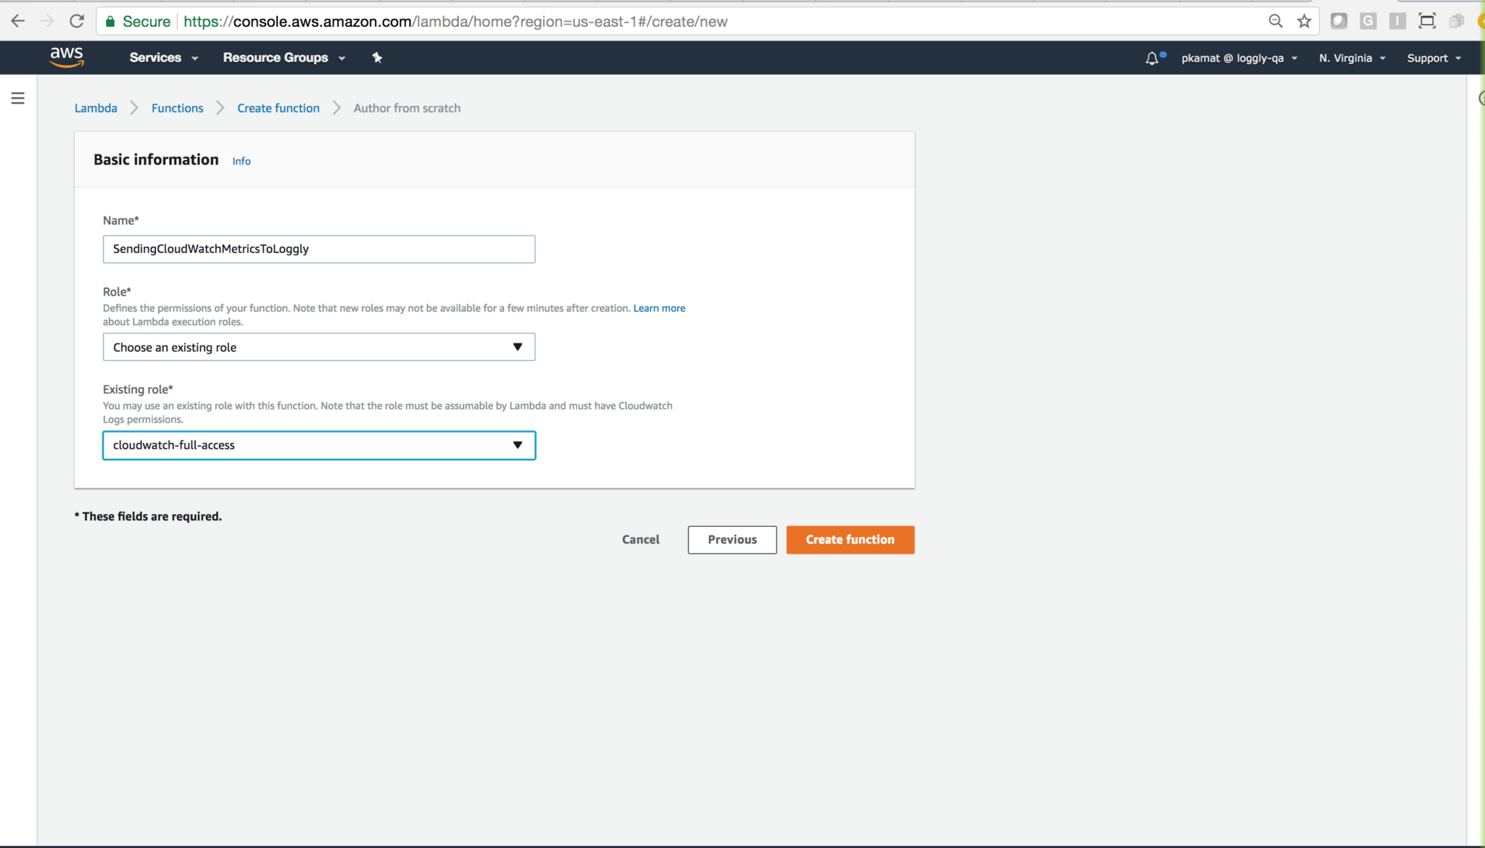Click the Functions breadcrumb link
1485x848 pixels.
pos(177,108)
